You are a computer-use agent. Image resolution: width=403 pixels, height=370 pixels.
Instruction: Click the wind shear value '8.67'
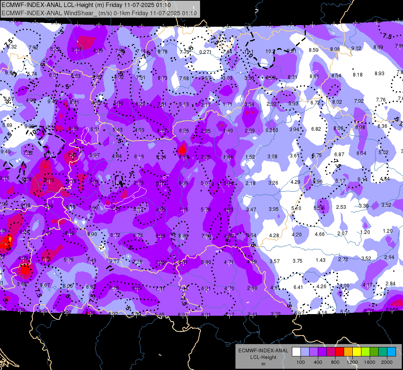pos(45,285)
